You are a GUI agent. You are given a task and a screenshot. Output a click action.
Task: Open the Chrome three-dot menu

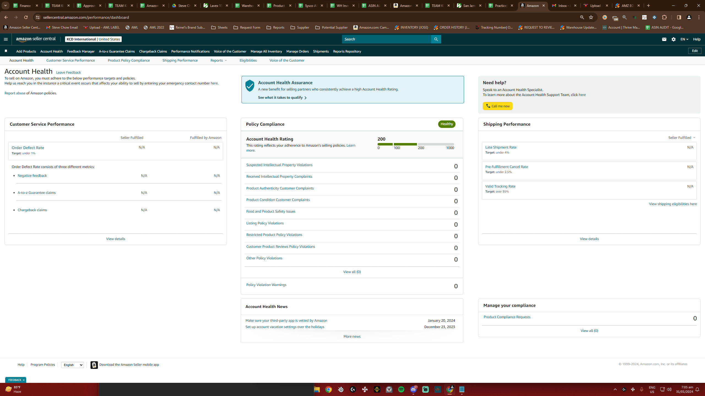click(x=699, y=17)
